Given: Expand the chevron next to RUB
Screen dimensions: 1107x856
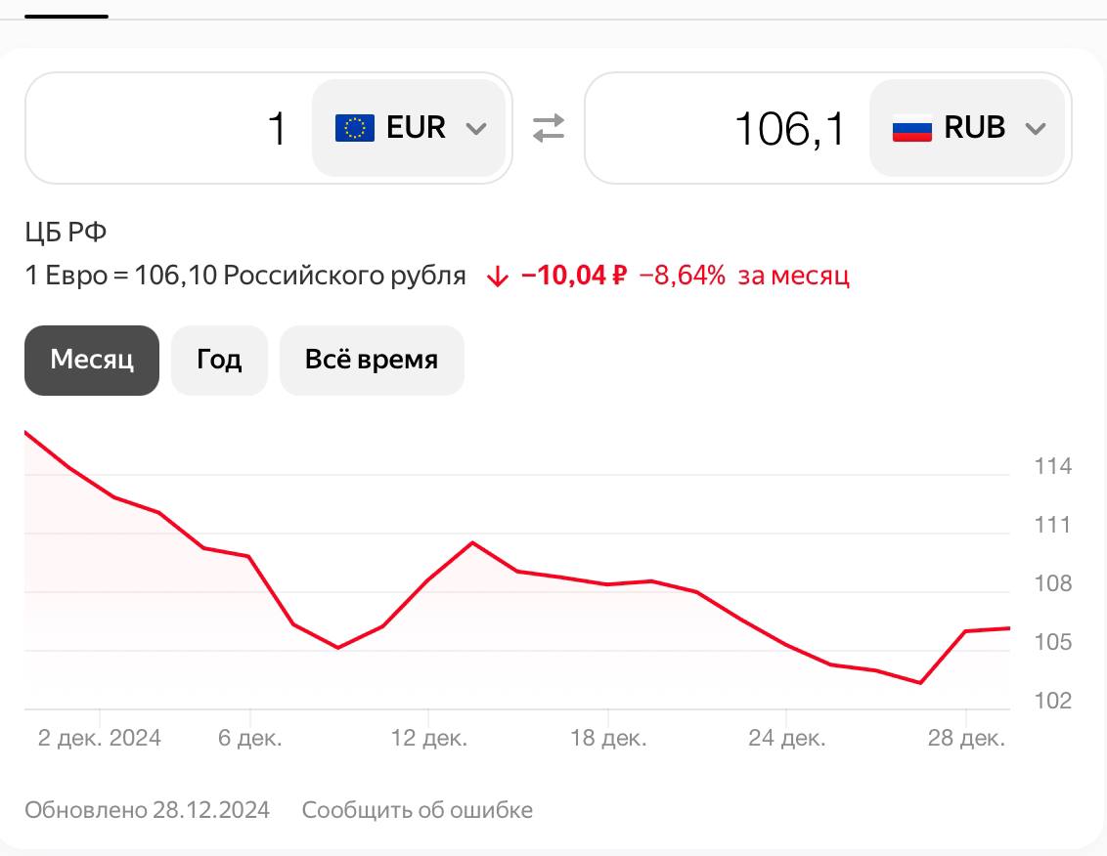Looking at the screenshot, I should pos(1035,129).
